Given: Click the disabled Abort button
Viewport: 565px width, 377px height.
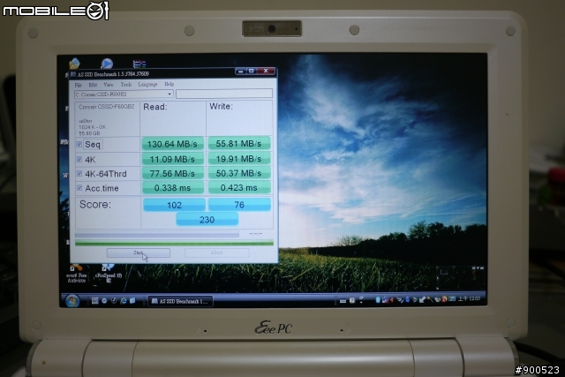Looking at the screenshot, I should (216, 253).
